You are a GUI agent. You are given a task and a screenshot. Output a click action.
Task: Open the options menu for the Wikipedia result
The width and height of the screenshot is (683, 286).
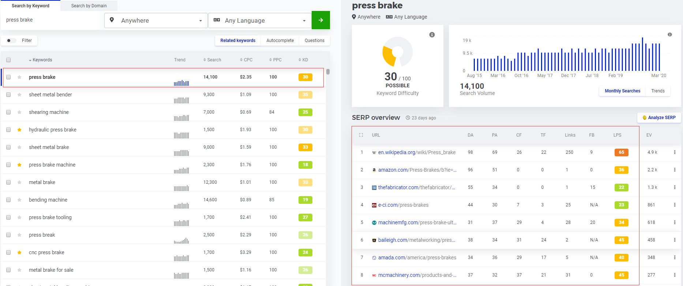[x=675, y=152]
